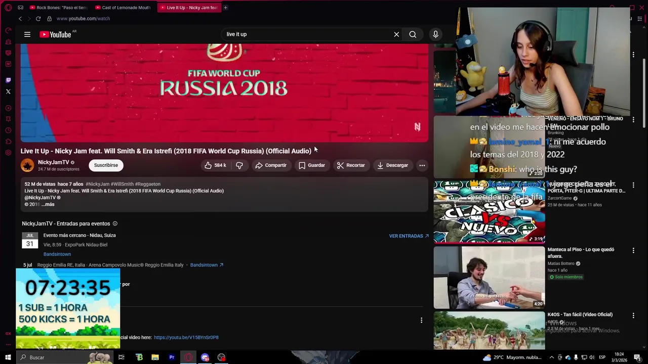
Task: Open more options for K4OS video
Action: (633, 315)
